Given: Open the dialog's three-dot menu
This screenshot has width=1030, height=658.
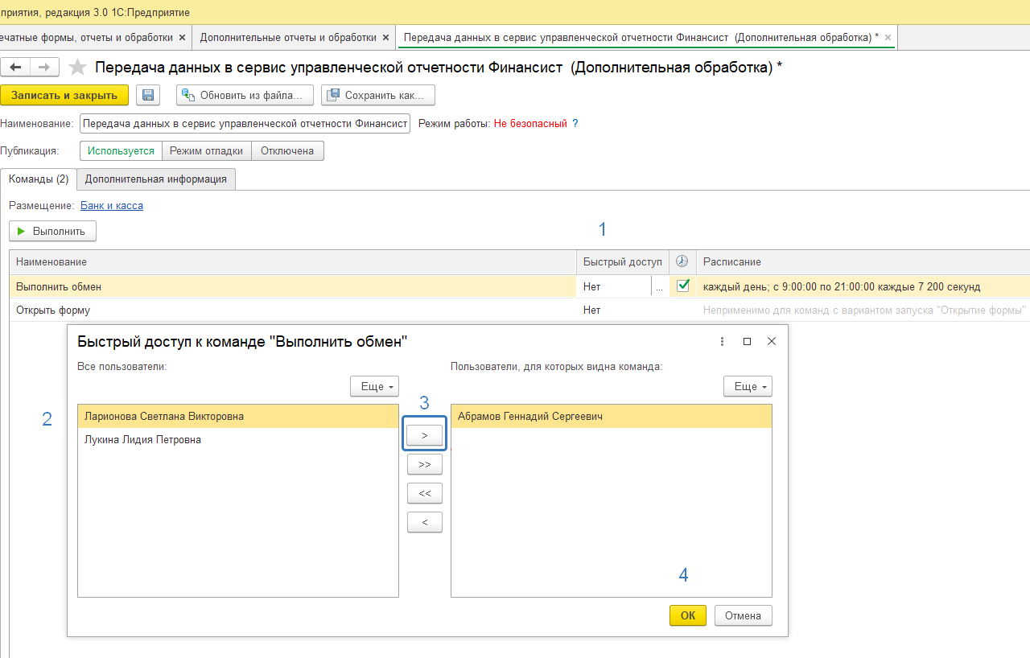Looking at the screenshot, I should point(722,341).
